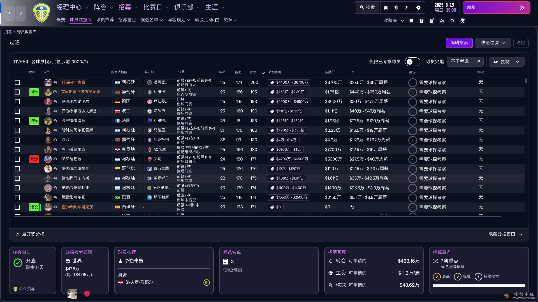
Task: Click the scout icon beside 利昂内尔·梅西
Action: [55, 82]
